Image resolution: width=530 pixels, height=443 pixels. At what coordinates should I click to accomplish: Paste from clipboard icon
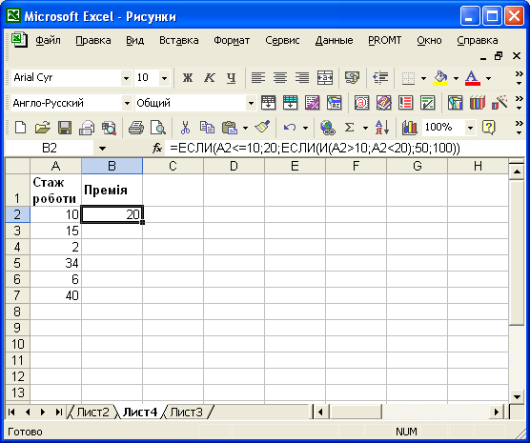[x=230, y=128]
